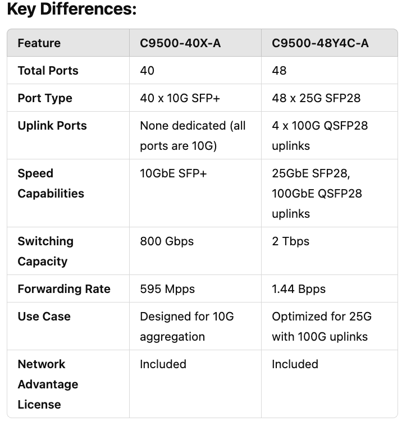Click the C9500-48Y4C-A column header
The image size is (411, 426).
(x=320, y=43)
